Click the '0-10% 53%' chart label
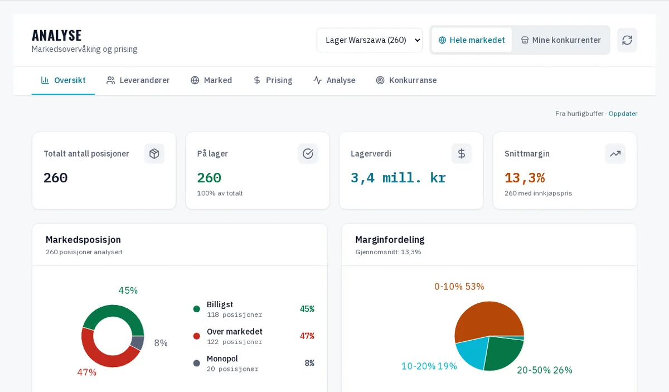Viewport: 669px width, 392px height. (x=459, y=287)
